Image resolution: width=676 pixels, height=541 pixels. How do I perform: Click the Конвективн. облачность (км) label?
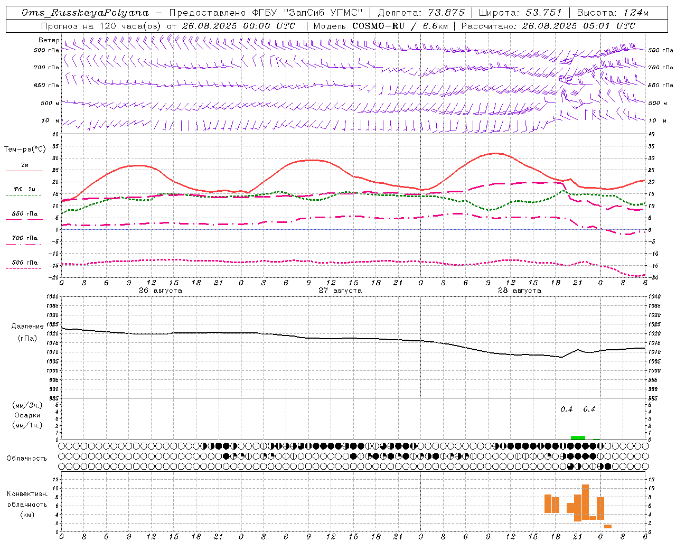point(27,504)
